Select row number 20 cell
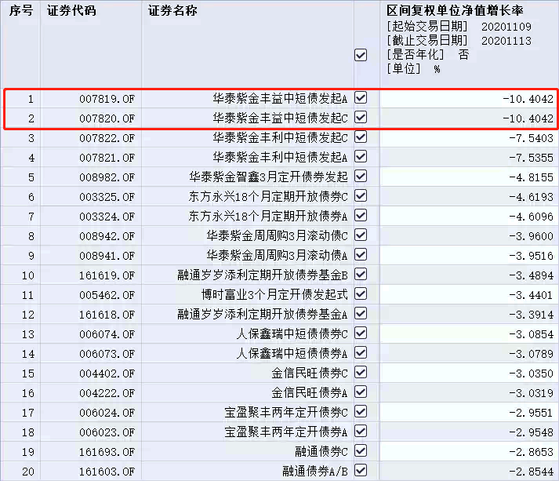 point(27,472)
